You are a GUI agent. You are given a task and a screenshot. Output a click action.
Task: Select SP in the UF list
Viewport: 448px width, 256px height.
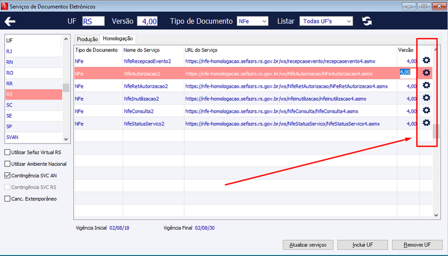click(x=33, y=127)
